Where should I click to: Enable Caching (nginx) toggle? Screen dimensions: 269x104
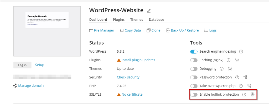194,60
